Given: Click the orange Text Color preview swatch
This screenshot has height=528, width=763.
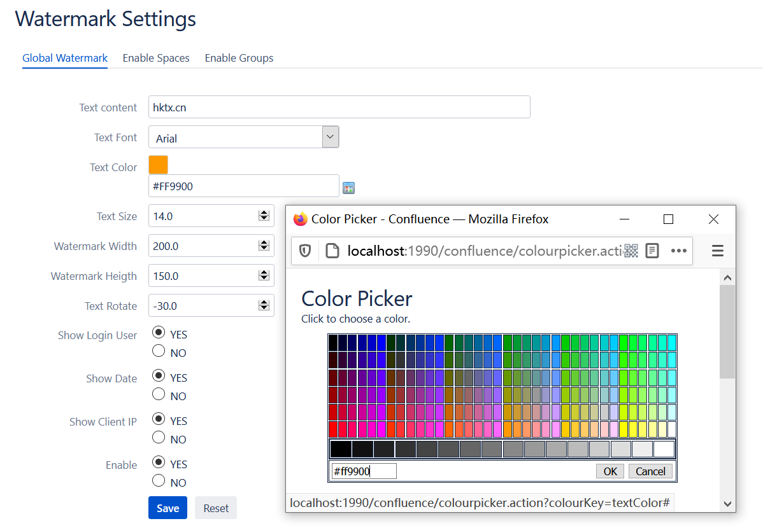Looking at the screenshot, I should click(158, 165).
